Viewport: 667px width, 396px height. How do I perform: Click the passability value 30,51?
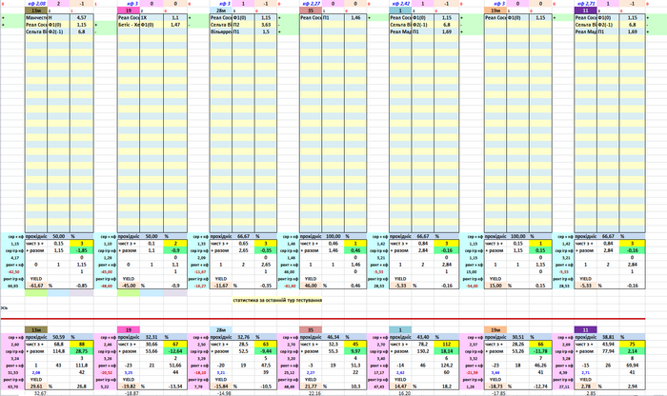[518, 337]
